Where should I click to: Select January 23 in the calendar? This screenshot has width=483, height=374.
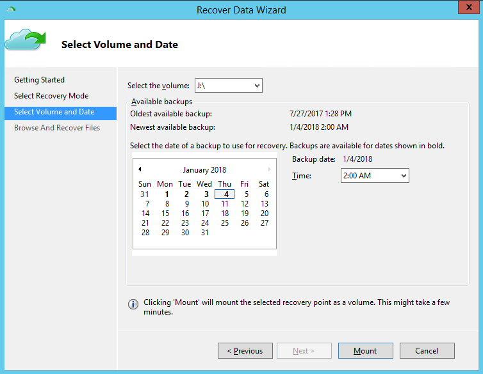click(x=185, y=223)
